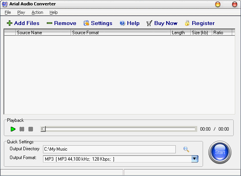Screen dimensions: 241x176
Task: Minimize the window with the orange button
Action: point(218,4)
